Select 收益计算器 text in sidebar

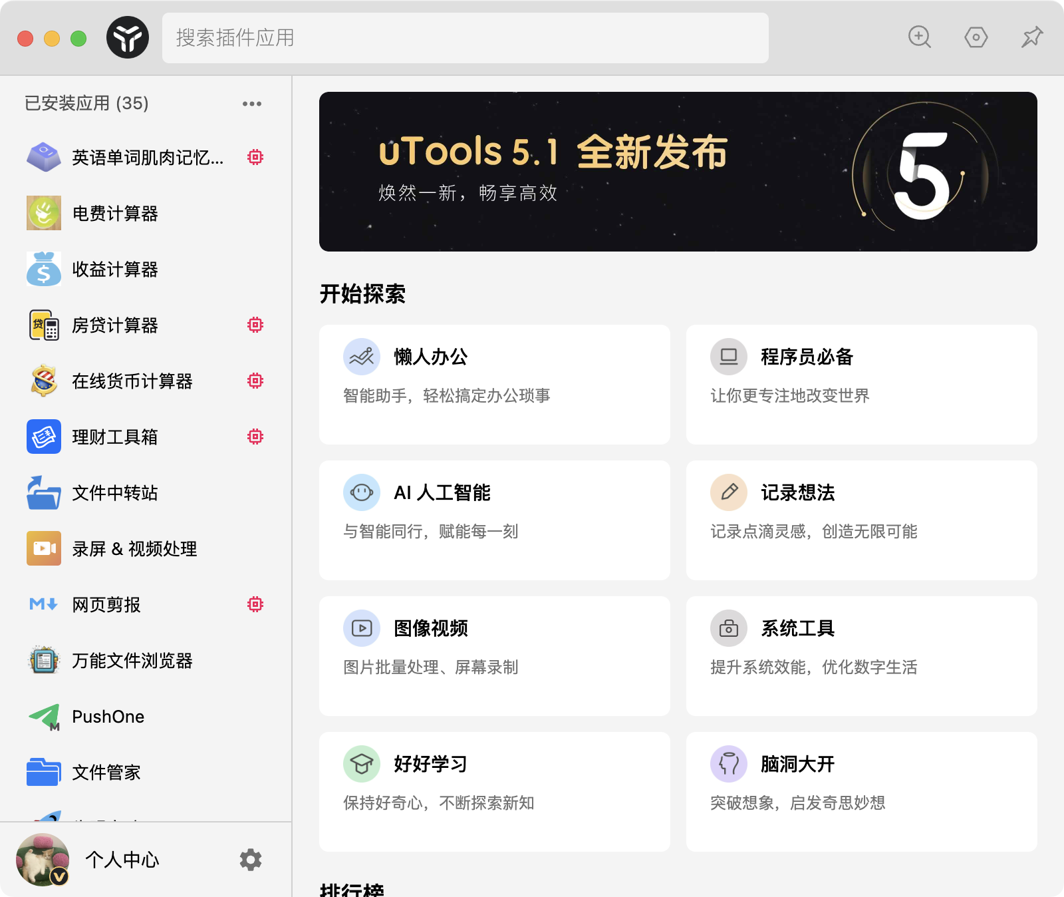[x=115, y=269]
